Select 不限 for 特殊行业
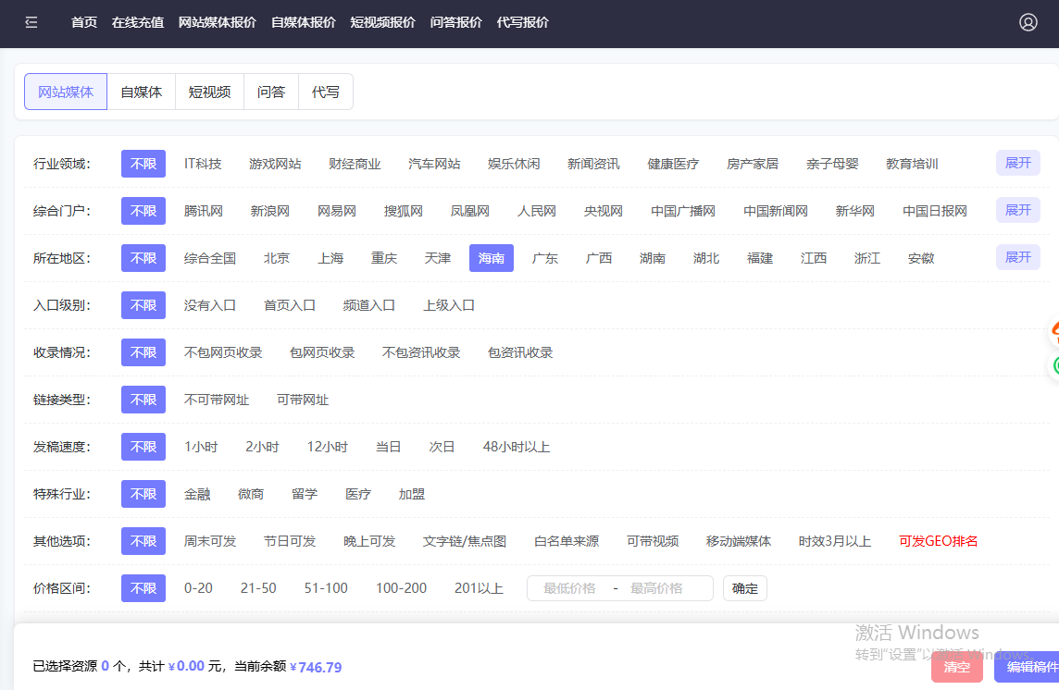This screenshot has height=690, width=1059. point(143,494)
